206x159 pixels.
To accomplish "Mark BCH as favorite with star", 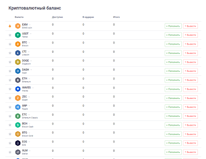I will click(10, 125).
